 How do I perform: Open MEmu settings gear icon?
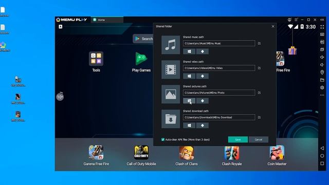click(322, 87)
